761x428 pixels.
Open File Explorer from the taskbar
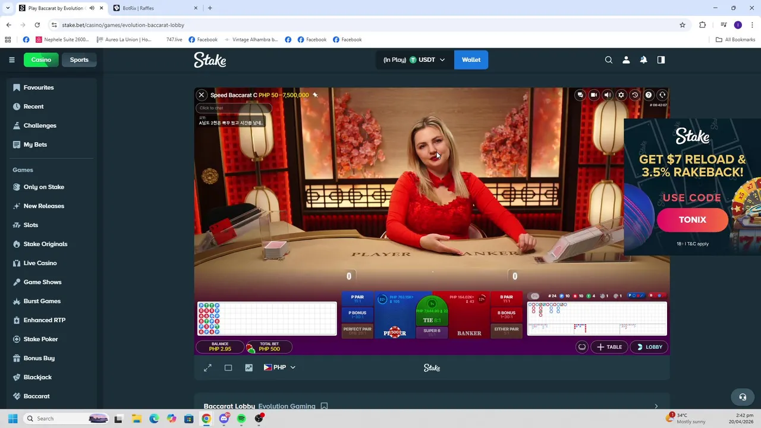pos(136,418)
